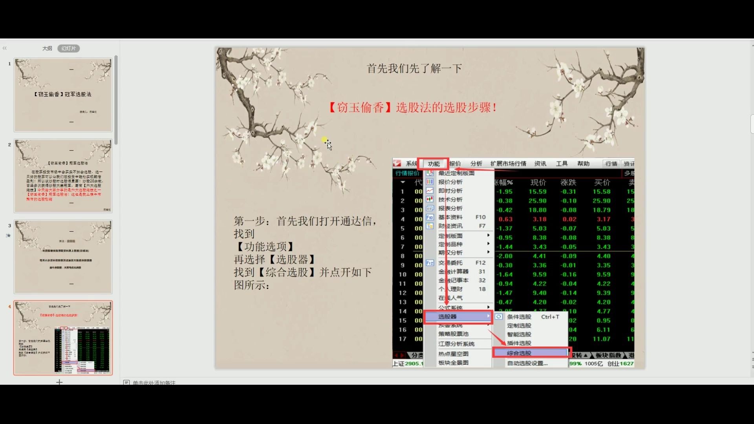Add a new slide with plus icon
The image size is (754, 424).
[59, 382]
